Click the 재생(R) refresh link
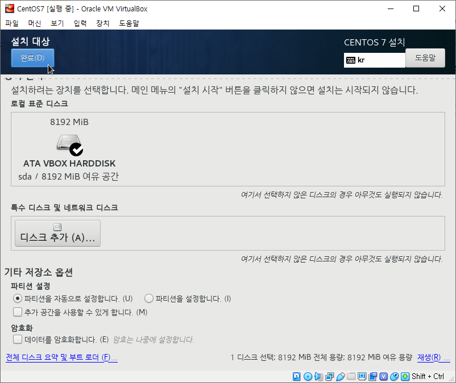456x383 pixels. (434, 357)
